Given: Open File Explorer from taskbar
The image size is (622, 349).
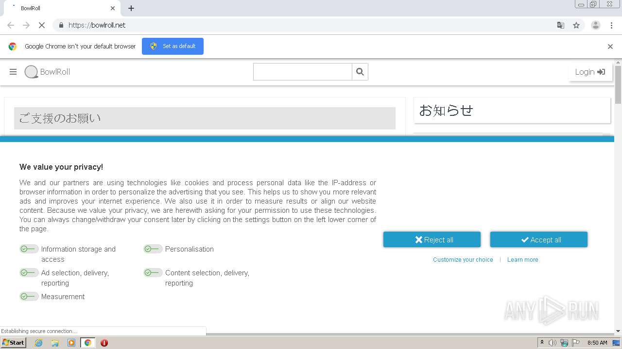Looking at the screenshot, I should [x=55, y=343].
